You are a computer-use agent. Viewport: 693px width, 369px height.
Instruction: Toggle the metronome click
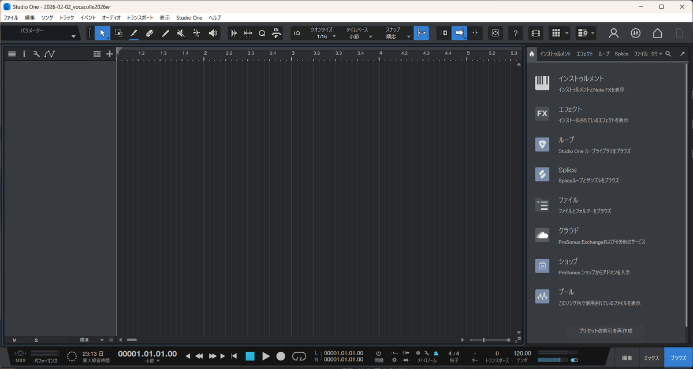[x=436, y=353]
